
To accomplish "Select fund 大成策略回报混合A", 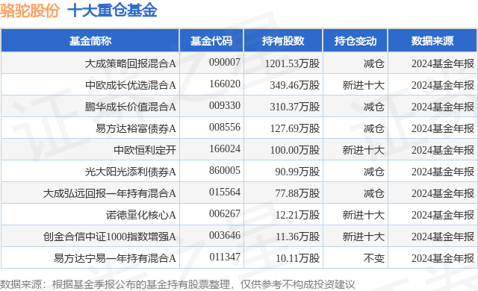I will click(131, 63).
